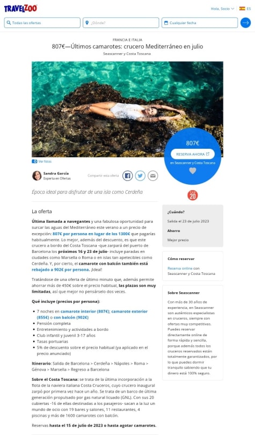Click the RESERVA AHORA button
Viewport: 255px width, 435px height.
click(193, 154)
